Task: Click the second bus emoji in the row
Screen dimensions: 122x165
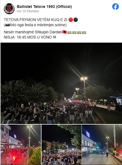Action: (x=74, y=33)
